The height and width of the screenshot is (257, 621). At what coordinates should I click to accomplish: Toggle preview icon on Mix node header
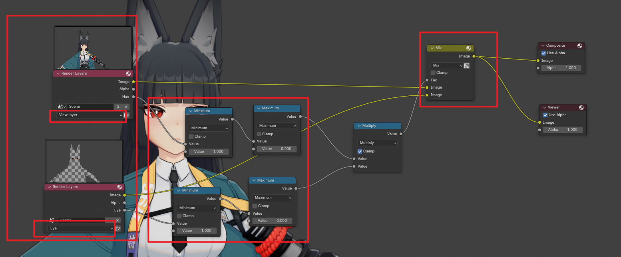pos(468,48)
